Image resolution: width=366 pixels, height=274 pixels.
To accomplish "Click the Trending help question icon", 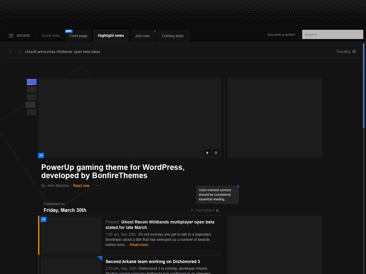I will click(354, 52).
